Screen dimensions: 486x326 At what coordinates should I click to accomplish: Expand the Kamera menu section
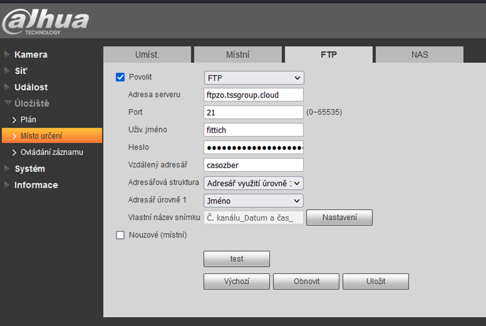click(31, 55)
